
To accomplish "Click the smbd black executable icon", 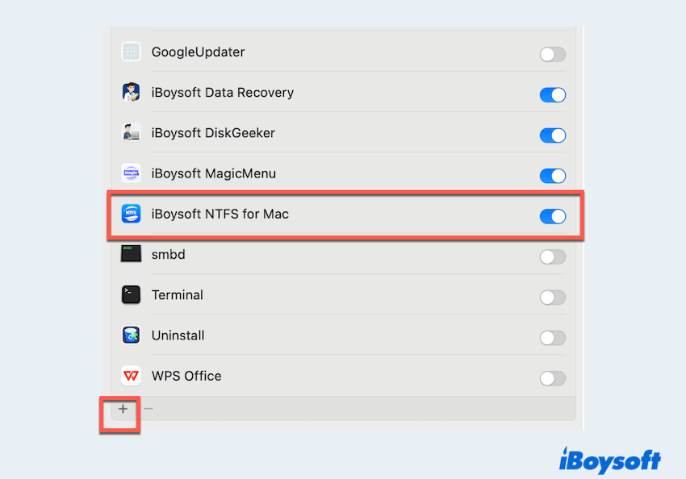I will [131, 254].
